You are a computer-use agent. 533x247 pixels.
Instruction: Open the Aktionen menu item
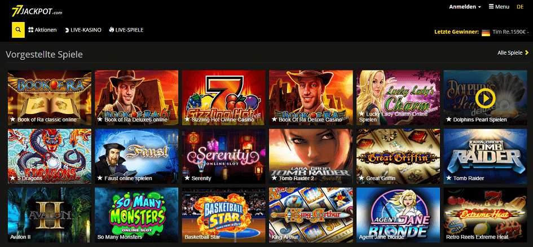pos(42,30)
